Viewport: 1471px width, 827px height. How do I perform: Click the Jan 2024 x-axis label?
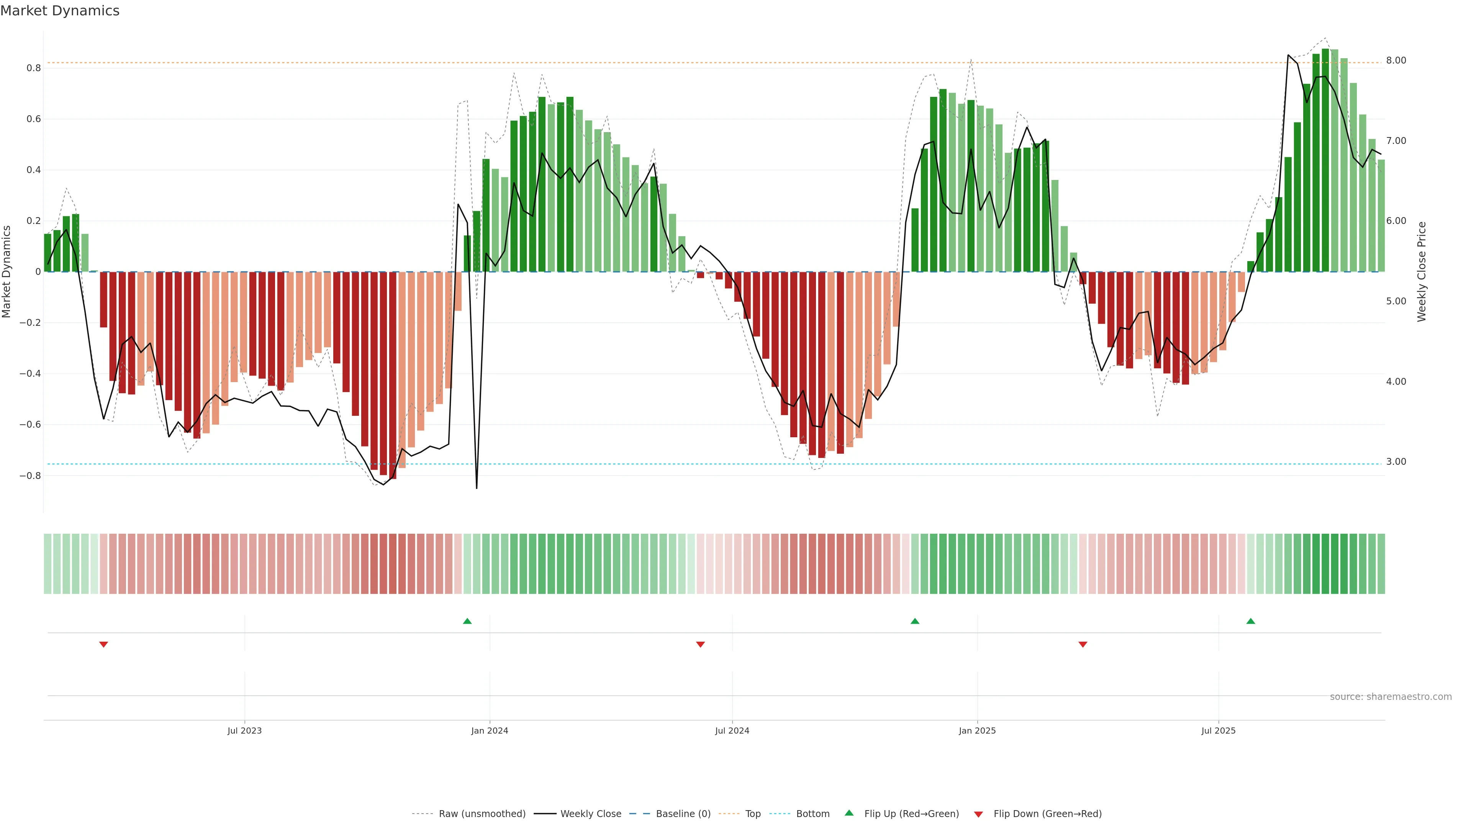[x=490, y=731]
